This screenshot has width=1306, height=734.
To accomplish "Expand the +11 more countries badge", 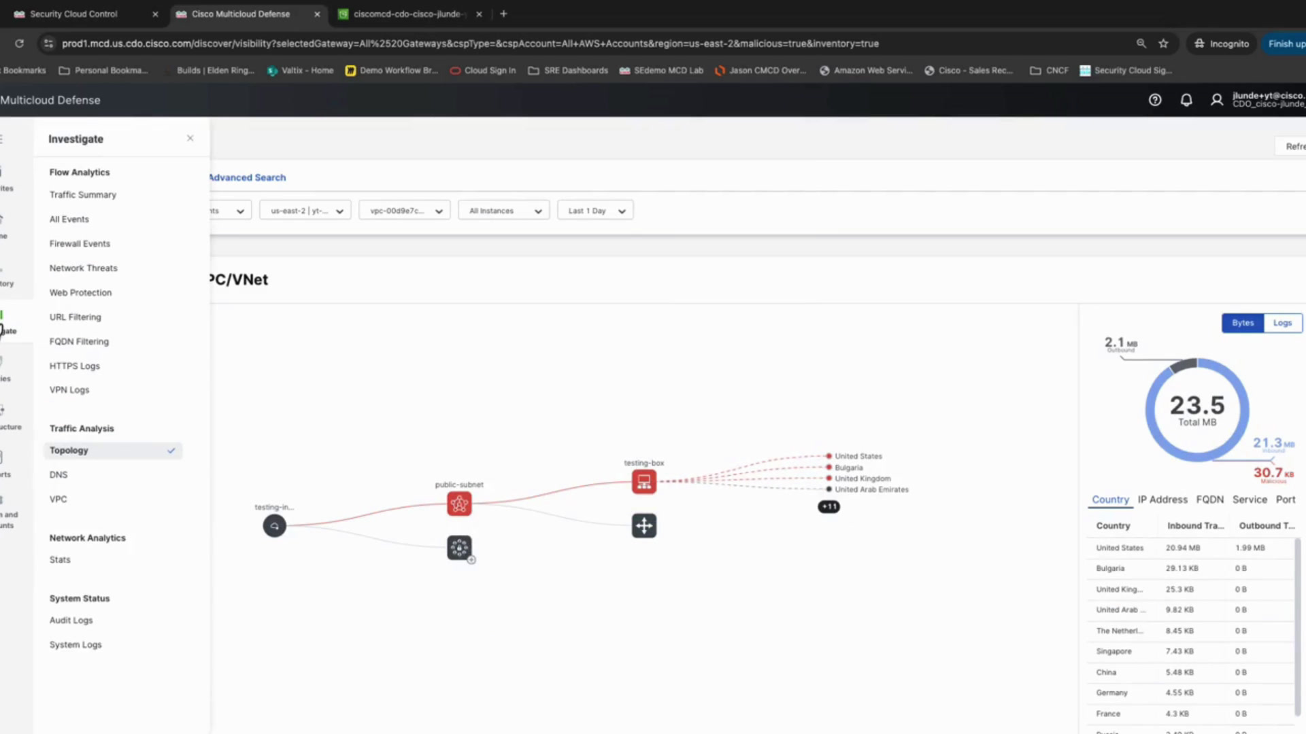I will (x=828, y=506).
